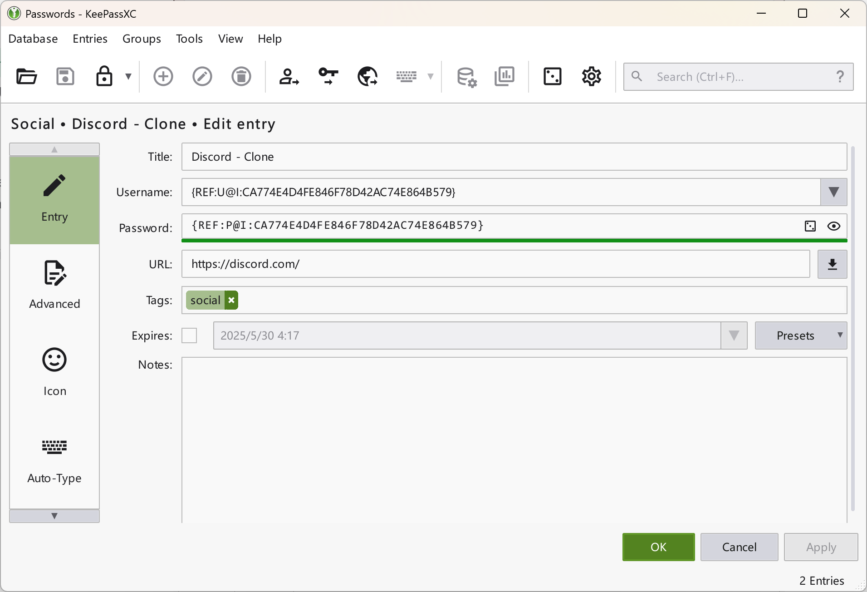Open database settings icon
867x592 pixels.
click(467, 77)
